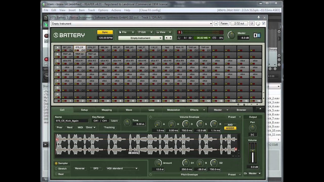Viewport: 324px width, 182px height.
Task: Click the add preset plus button
Action: 216,24
